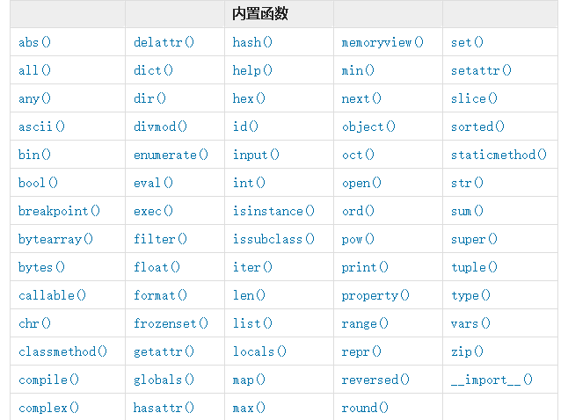Open the classmethod() link

(63, 351)
